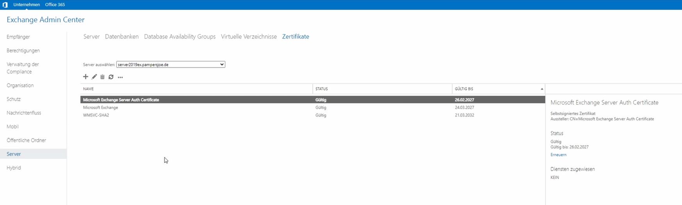Open Hybrid in sidebar
The image size is (682, 205).
point(14,168)
